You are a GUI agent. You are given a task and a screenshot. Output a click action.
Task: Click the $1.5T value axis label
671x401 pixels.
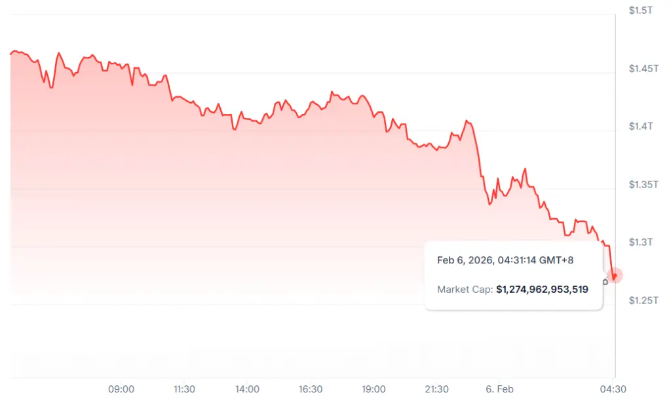pyautogui.click(x=641, y=10)
